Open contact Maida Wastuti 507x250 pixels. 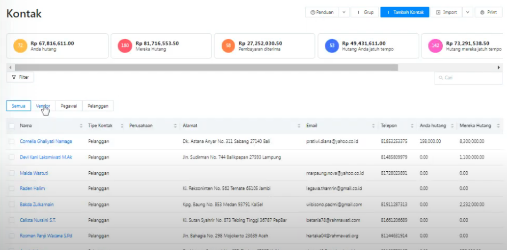[x=34, y=173]
